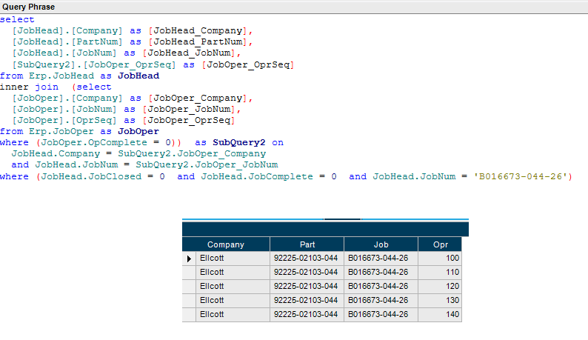Click the 'B016673-044-26' string literal

pos(521,176)
